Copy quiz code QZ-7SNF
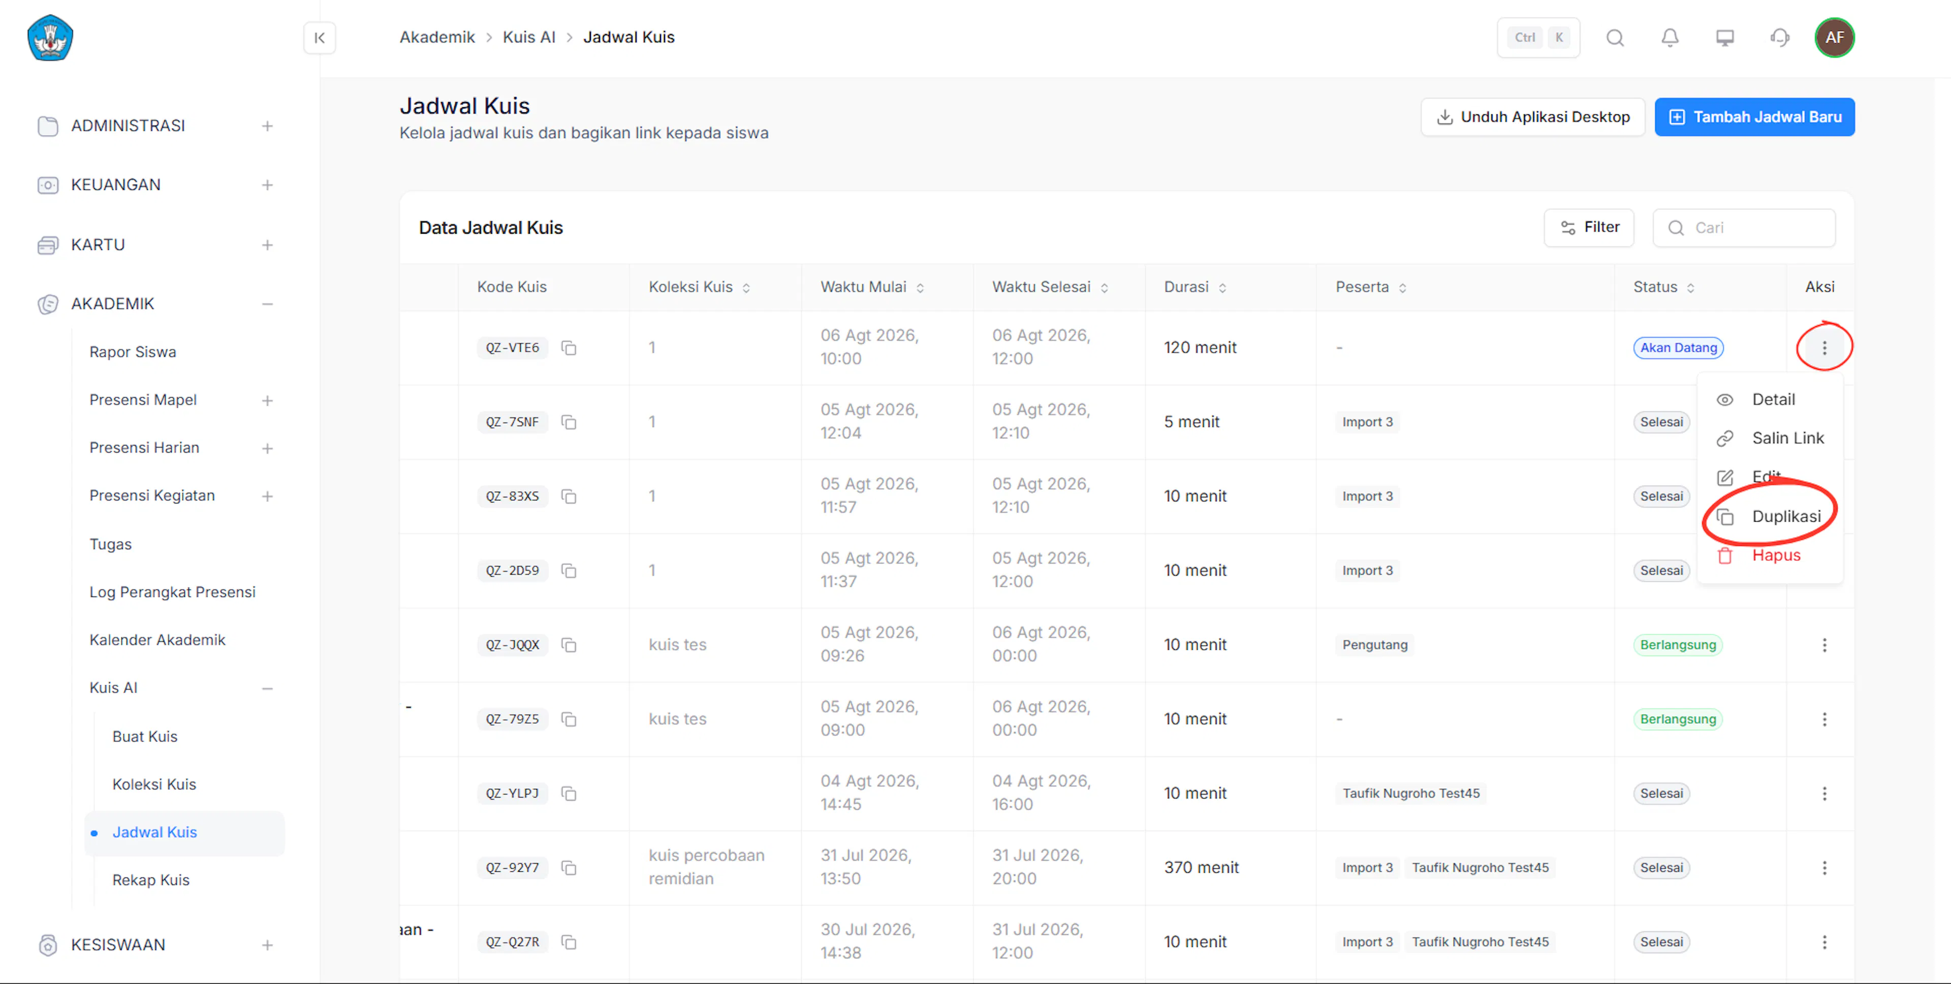Image resolution: width=1951 pixels, height=984 pixels. tap(569, 422)
